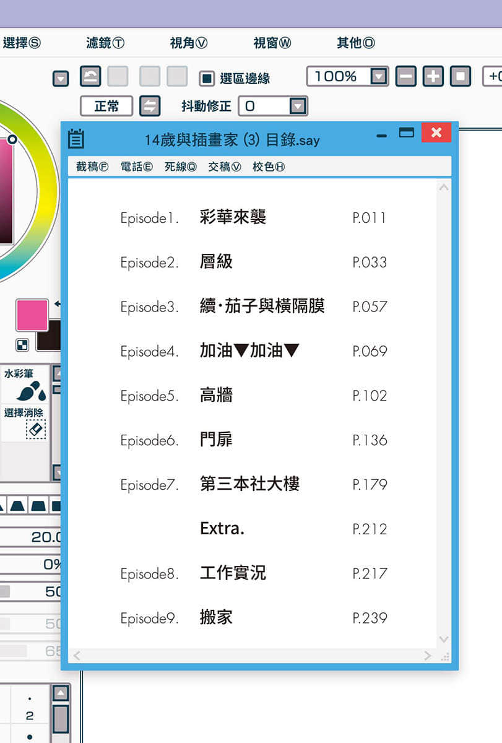Viewport: 502px width, 743px height.
Task: Click the Episode5. label
Action: pos(149,396)
